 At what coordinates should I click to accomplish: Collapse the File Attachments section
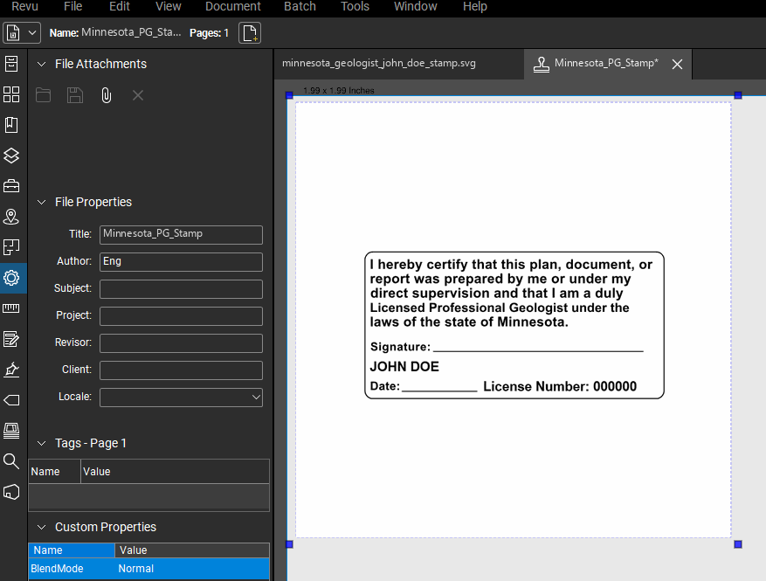click(x=42, y=64)
